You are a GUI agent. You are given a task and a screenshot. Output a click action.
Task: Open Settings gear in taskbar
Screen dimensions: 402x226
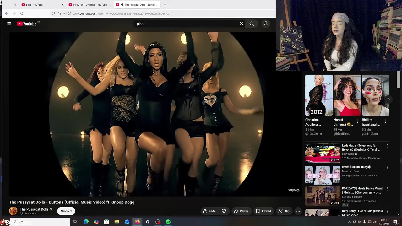(x=148, y=222)
